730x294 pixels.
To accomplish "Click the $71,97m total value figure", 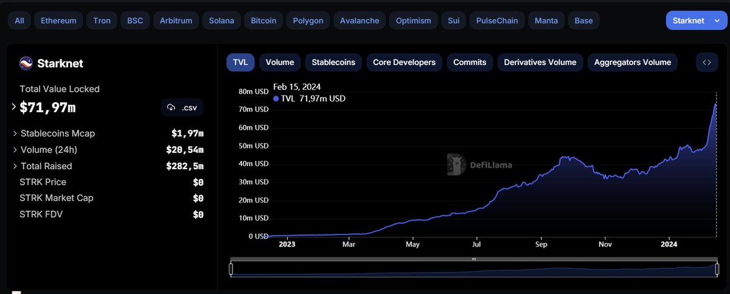I will [x=47, y=108].
